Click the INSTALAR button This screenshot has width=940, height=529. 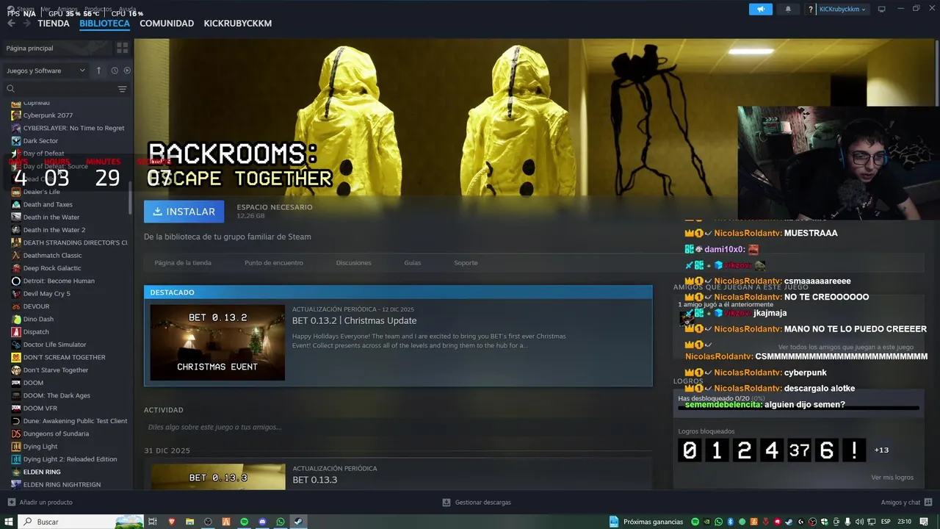(x=184, y=212)
